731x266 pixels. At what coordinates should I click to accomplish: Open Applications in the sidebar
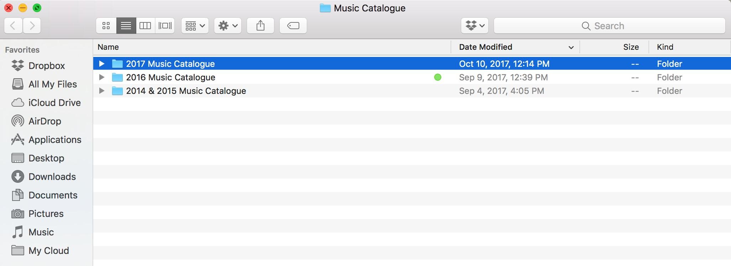pos(46,140)
